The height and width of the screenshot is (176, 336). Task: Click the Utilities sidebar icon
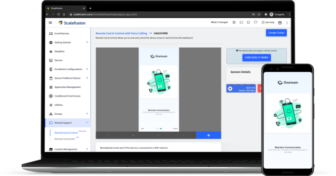(51, 105)
